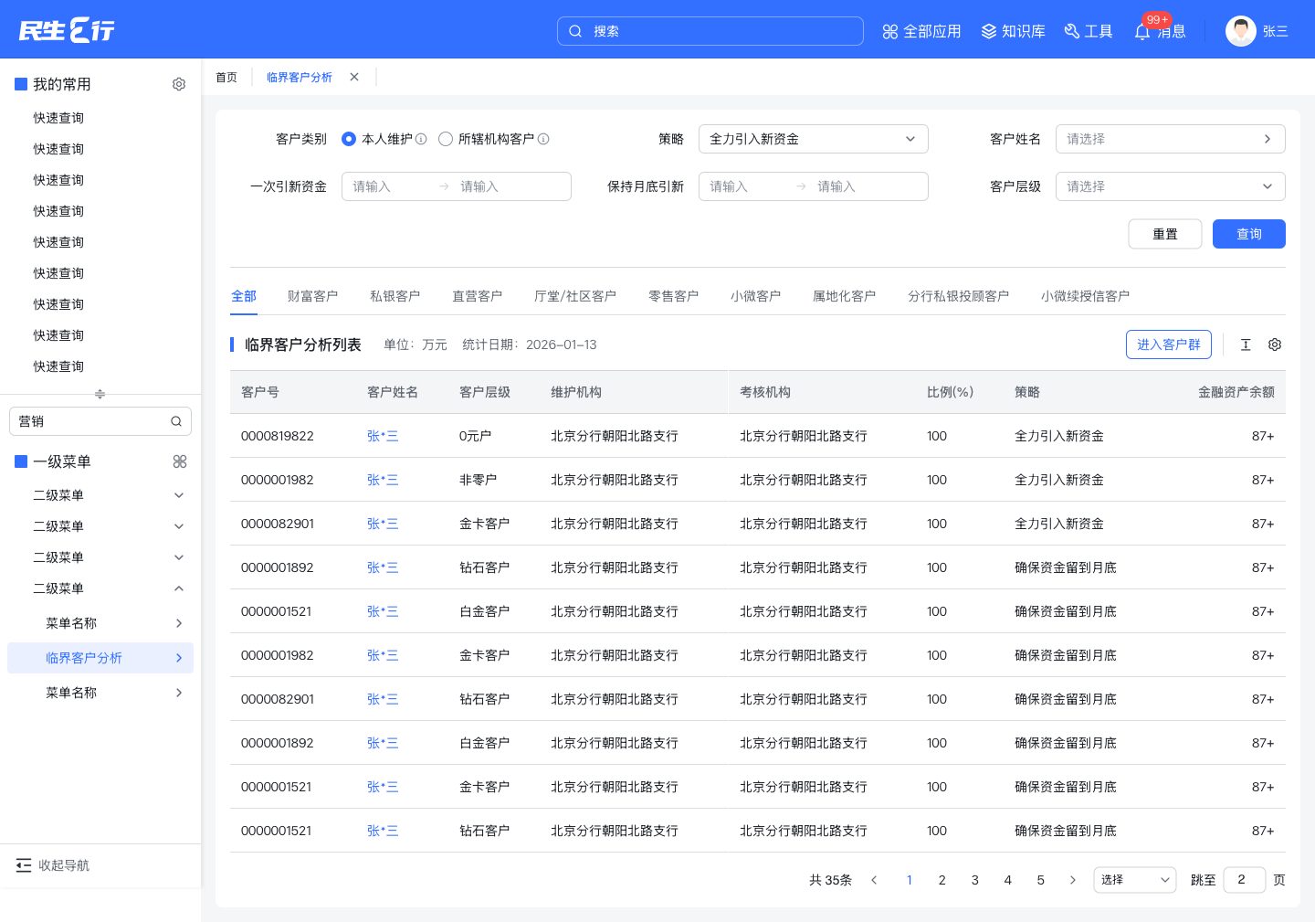
Task: Collapse the expanded fourth 二级菜单
Action: (179, 588)
